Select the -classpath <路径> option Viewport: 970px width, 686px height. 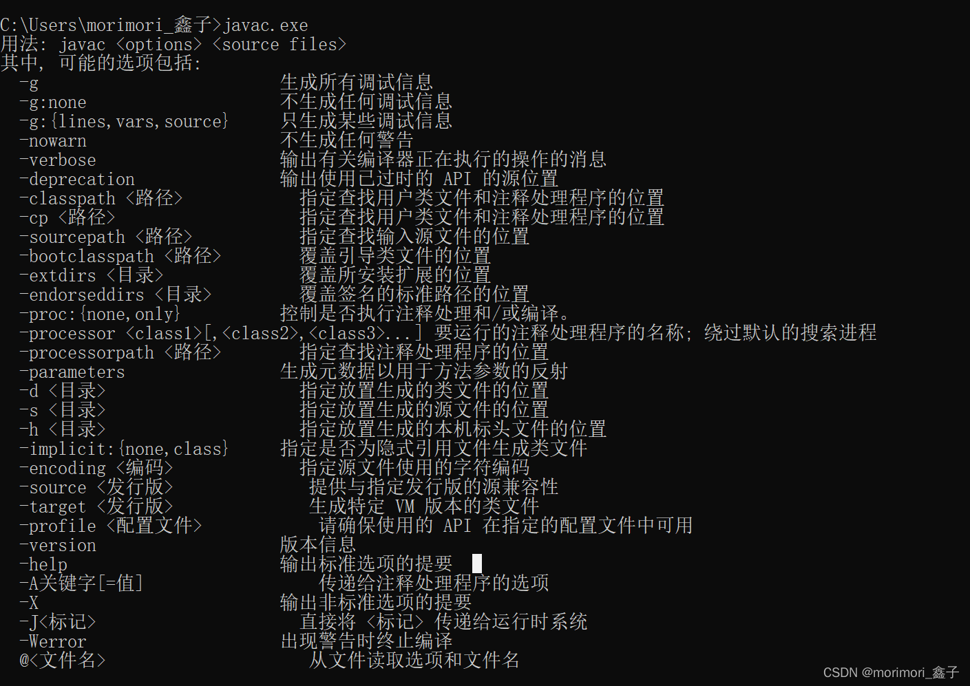[x=101, y=199]
